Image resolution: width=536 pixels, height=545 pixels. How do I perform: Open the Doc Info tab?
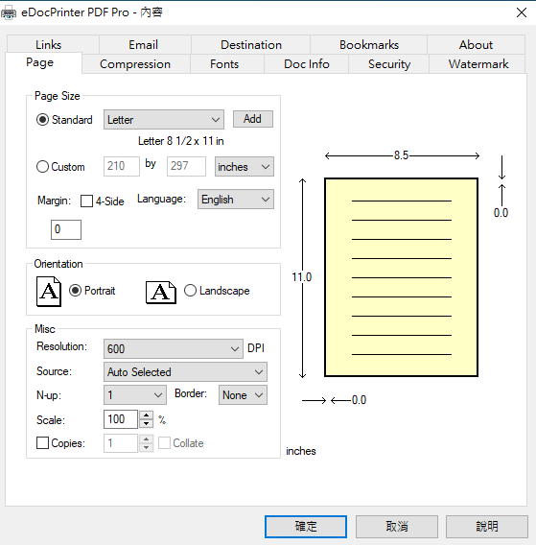coord(307,64)
